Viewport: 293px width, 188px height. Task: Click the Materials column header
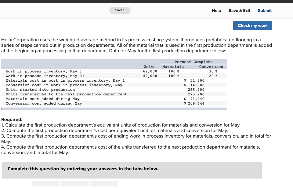[x=173, y=67]
